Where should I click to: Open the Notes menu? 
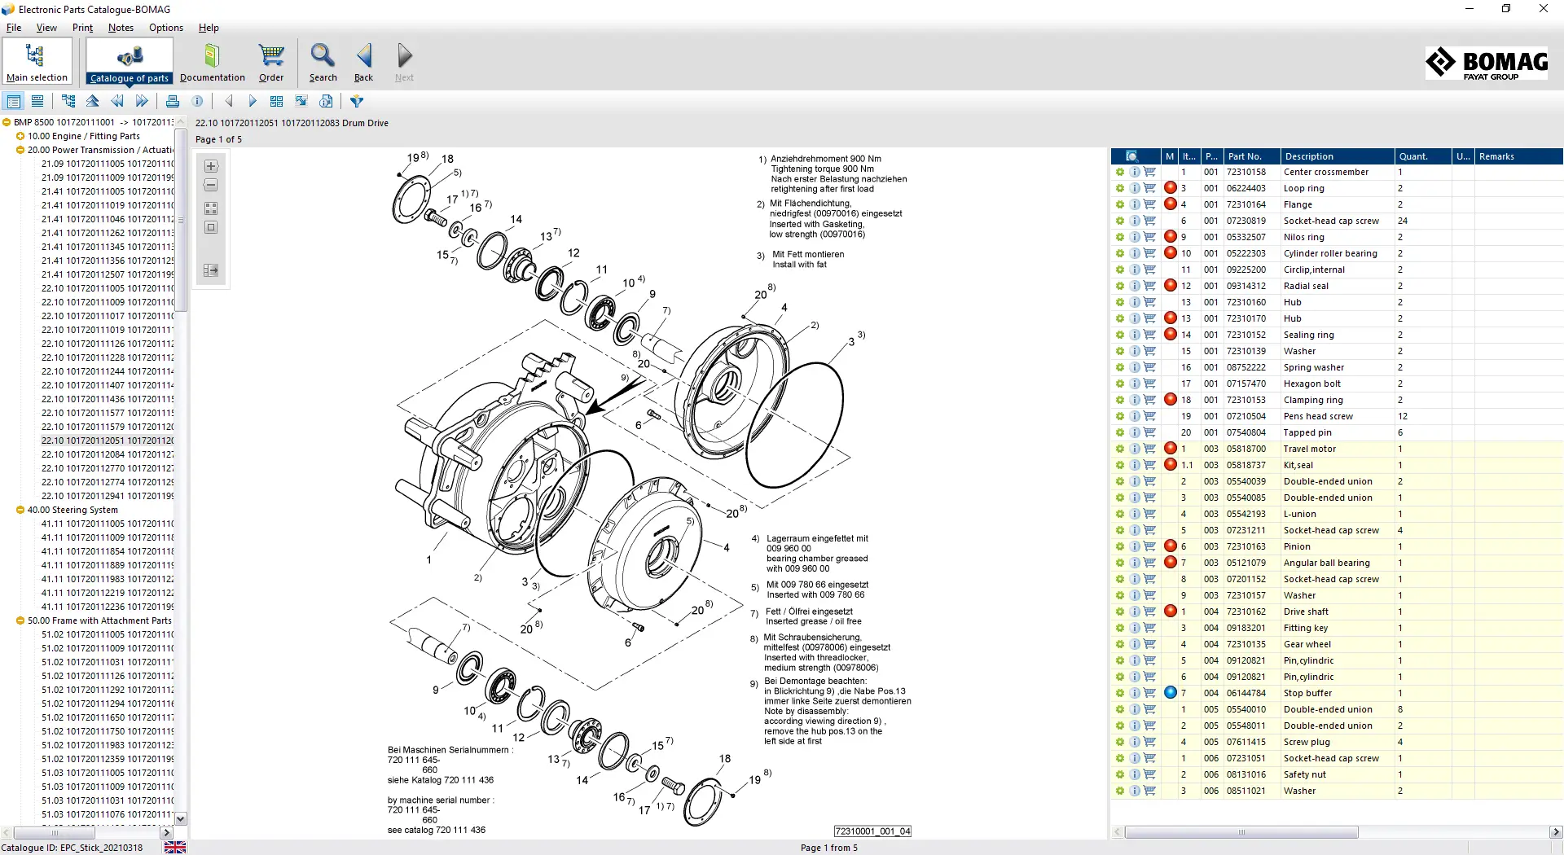pyautogui.click(x=121, y=28)
